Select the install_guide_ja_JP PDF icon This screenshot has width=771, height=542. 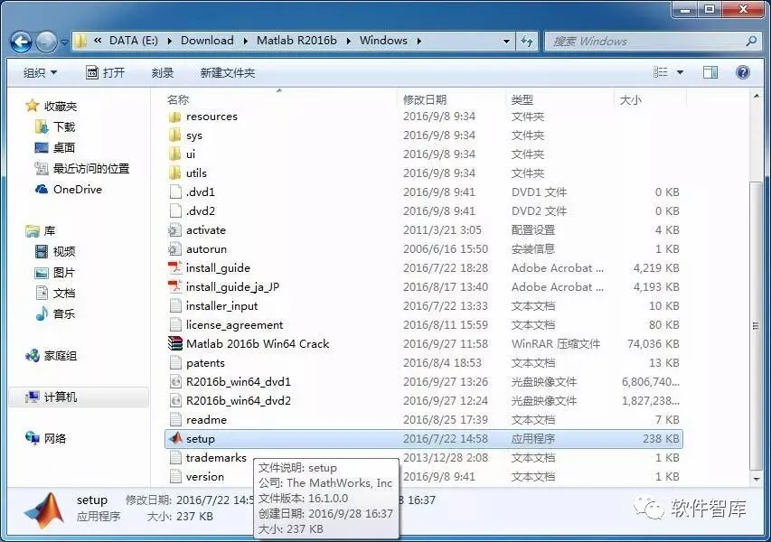click(x=174, y=287)
